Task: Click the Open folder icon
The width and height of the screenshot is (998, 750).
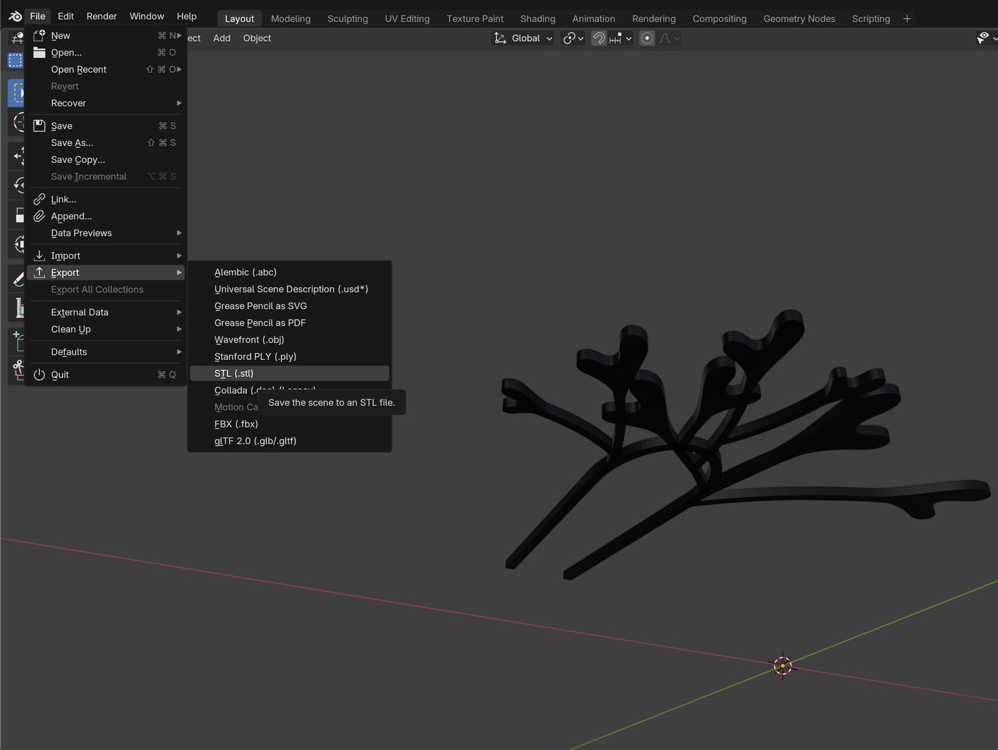Action: point(39,52)
